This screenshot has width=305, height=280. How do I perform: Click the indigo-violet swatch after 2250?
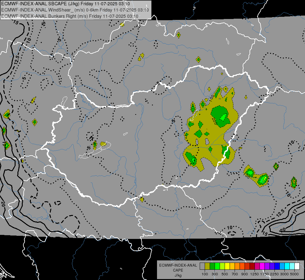[x=272, y=266]
